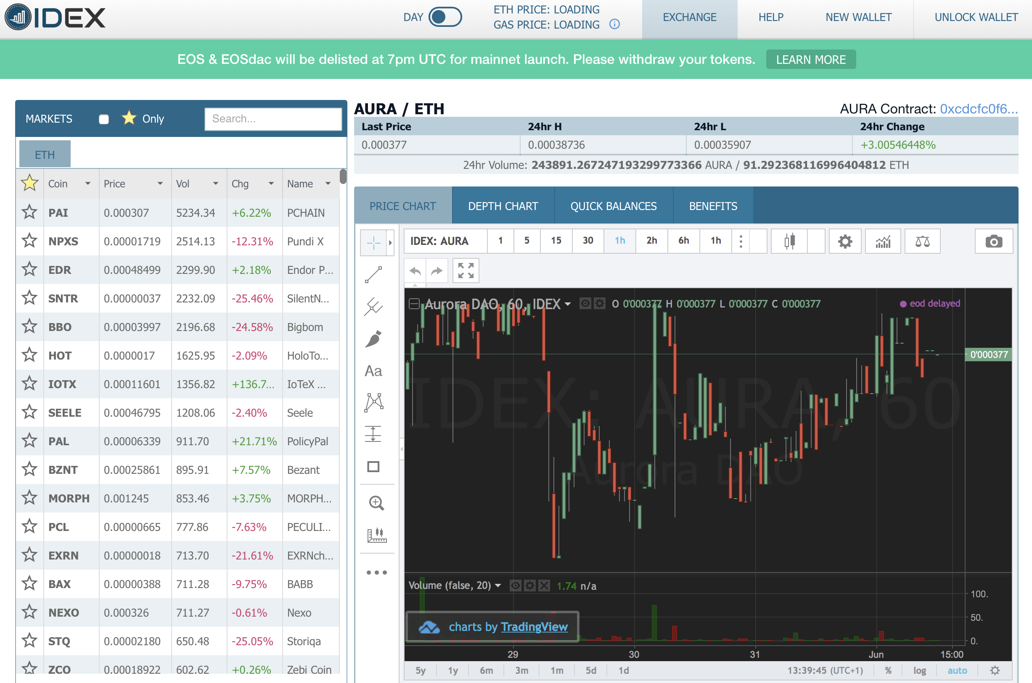Sort markets by Price dropdown arrow
This screenshot has height=683, width=1032.
(x=160, y=184)
